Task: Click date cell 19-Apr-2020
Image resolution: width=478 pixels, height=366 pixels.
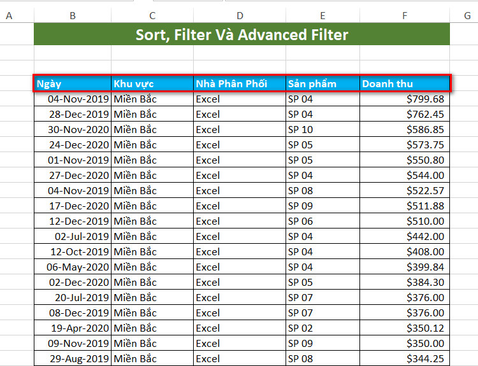Action: click(73, 328)
